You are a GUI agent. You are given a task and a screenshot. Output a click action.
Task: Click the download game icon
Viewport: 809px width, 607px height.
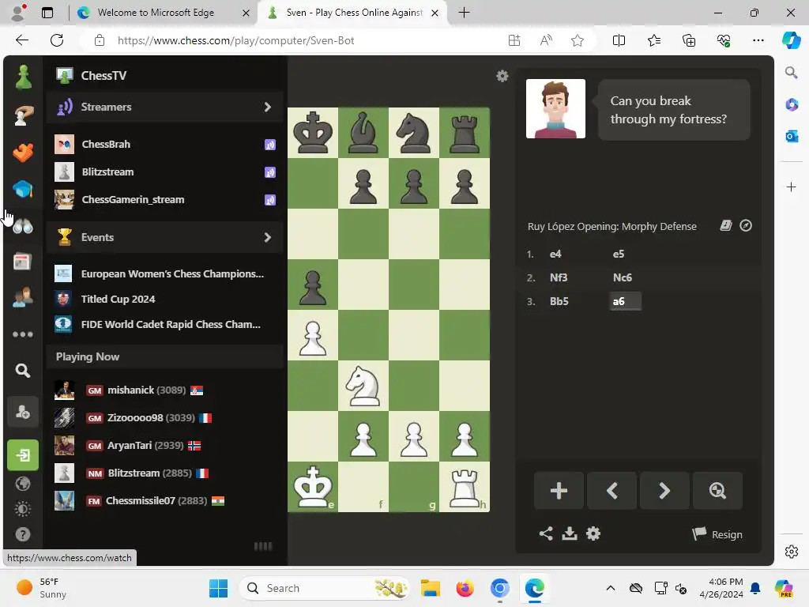(x=570, y=533)
